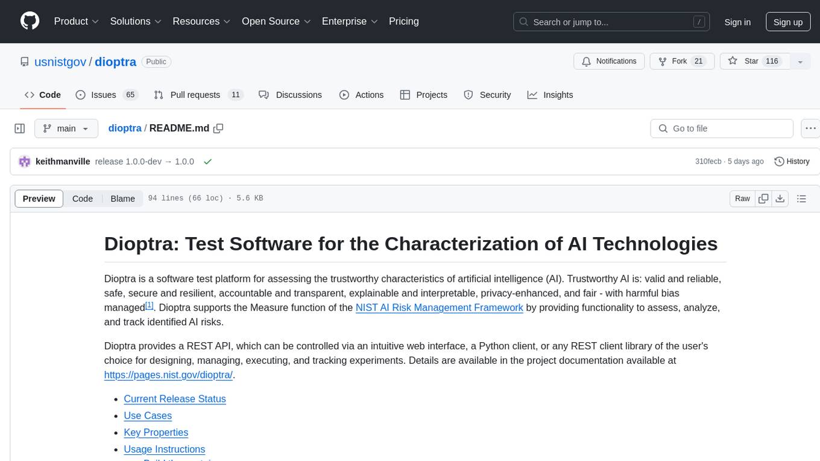Viewport: 820px width, 461px height.
Task: Click the Sign up button
Action: click(x=788, y=22)
